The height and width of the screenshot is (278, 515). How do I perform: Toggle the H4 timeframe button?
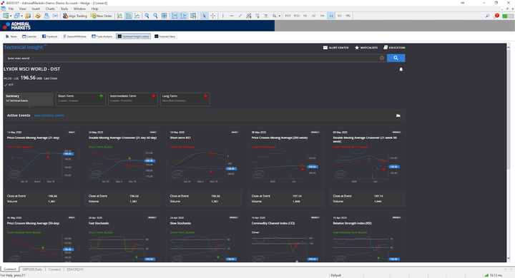click(x=322, y=16)
